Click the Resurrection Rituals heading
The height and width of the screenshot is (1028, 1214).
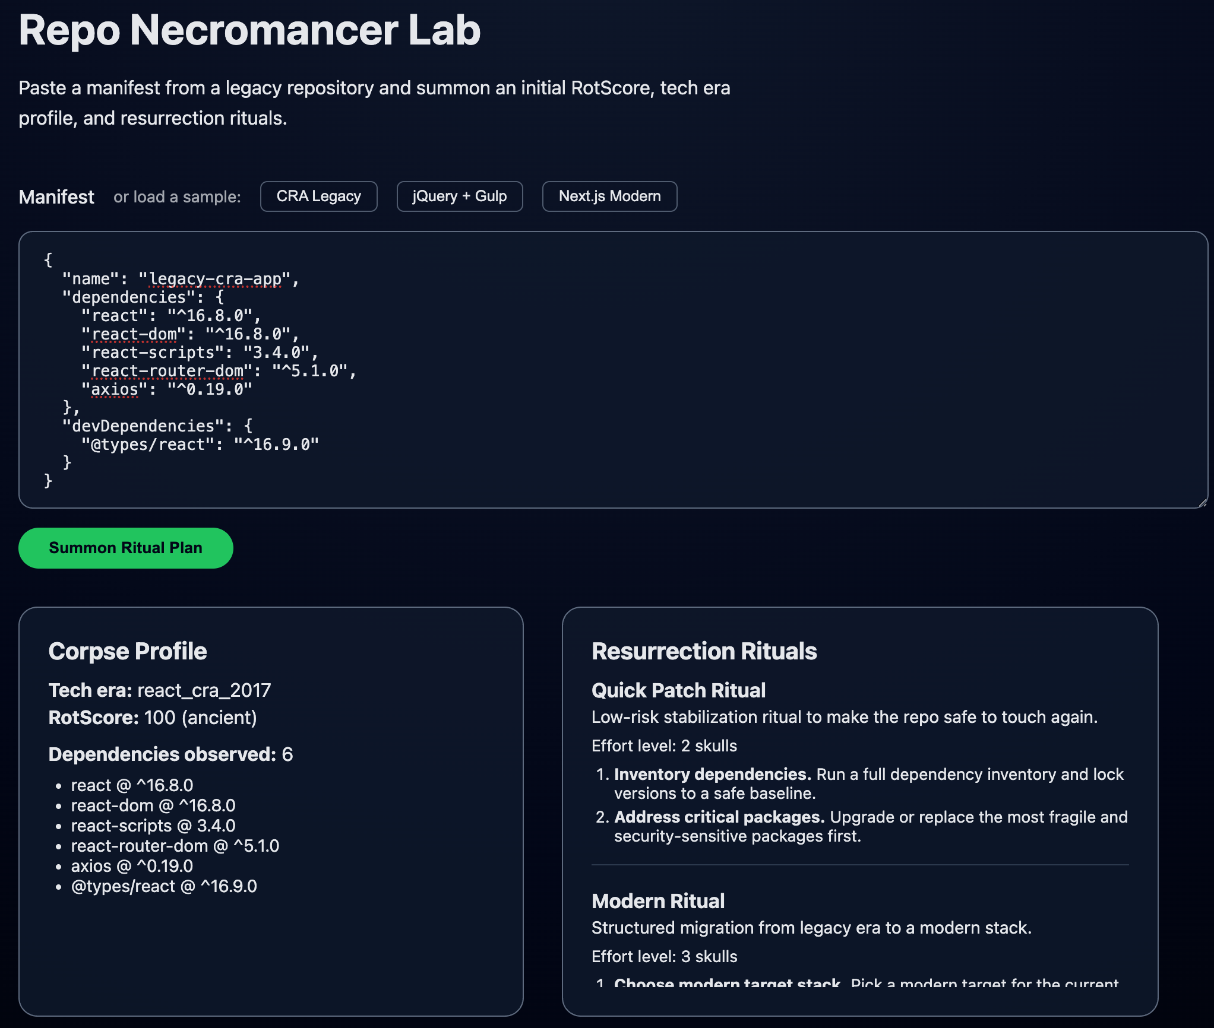[704, 651]
